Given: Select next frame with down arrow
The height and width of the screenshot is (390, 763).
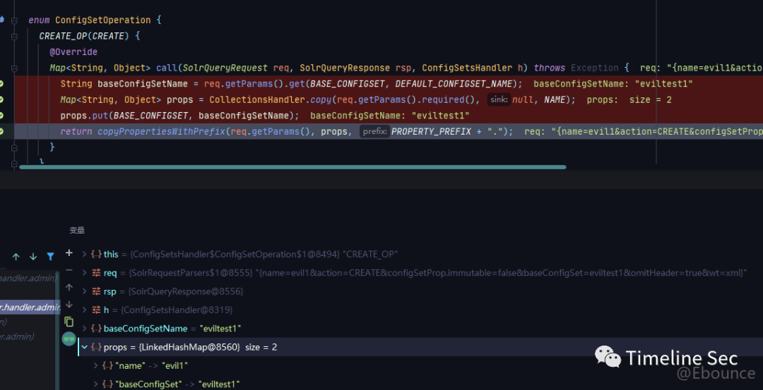Looking at the screenshot, I should pos(33,257).
